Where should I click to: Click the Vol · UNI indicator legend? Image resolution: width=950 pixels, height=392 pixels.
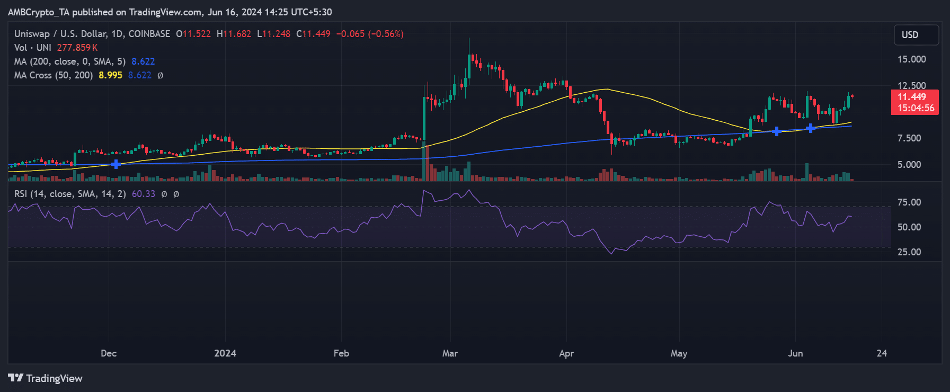33,48
